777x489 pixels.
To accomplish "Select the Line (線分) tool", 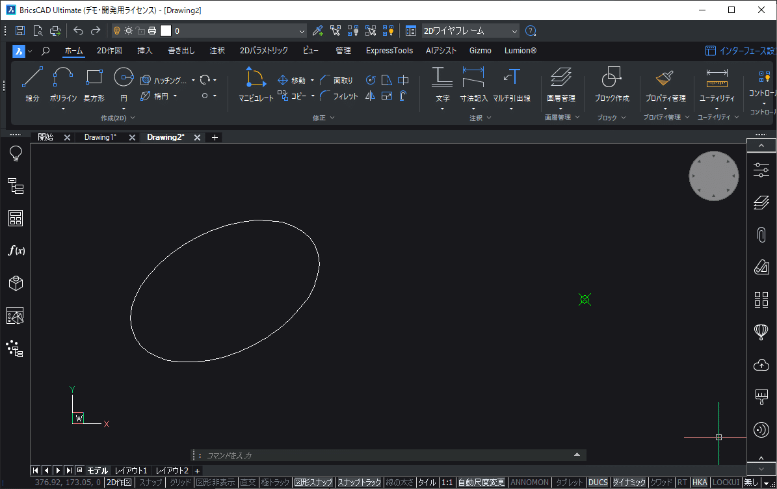I will [x=33, y=84].
